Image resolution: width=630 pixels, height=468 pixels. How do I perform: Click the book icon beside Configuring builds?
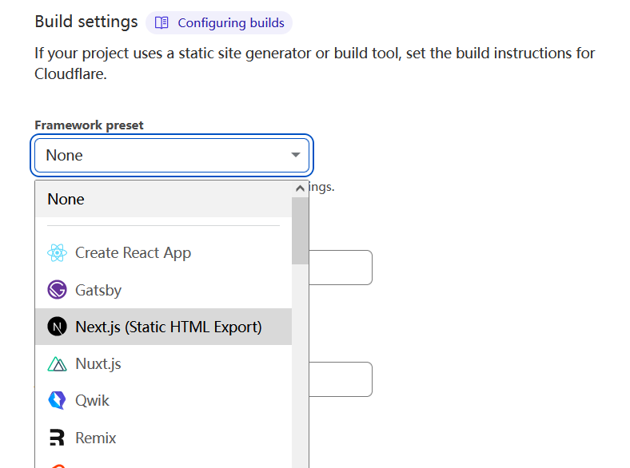pos(161,23)
